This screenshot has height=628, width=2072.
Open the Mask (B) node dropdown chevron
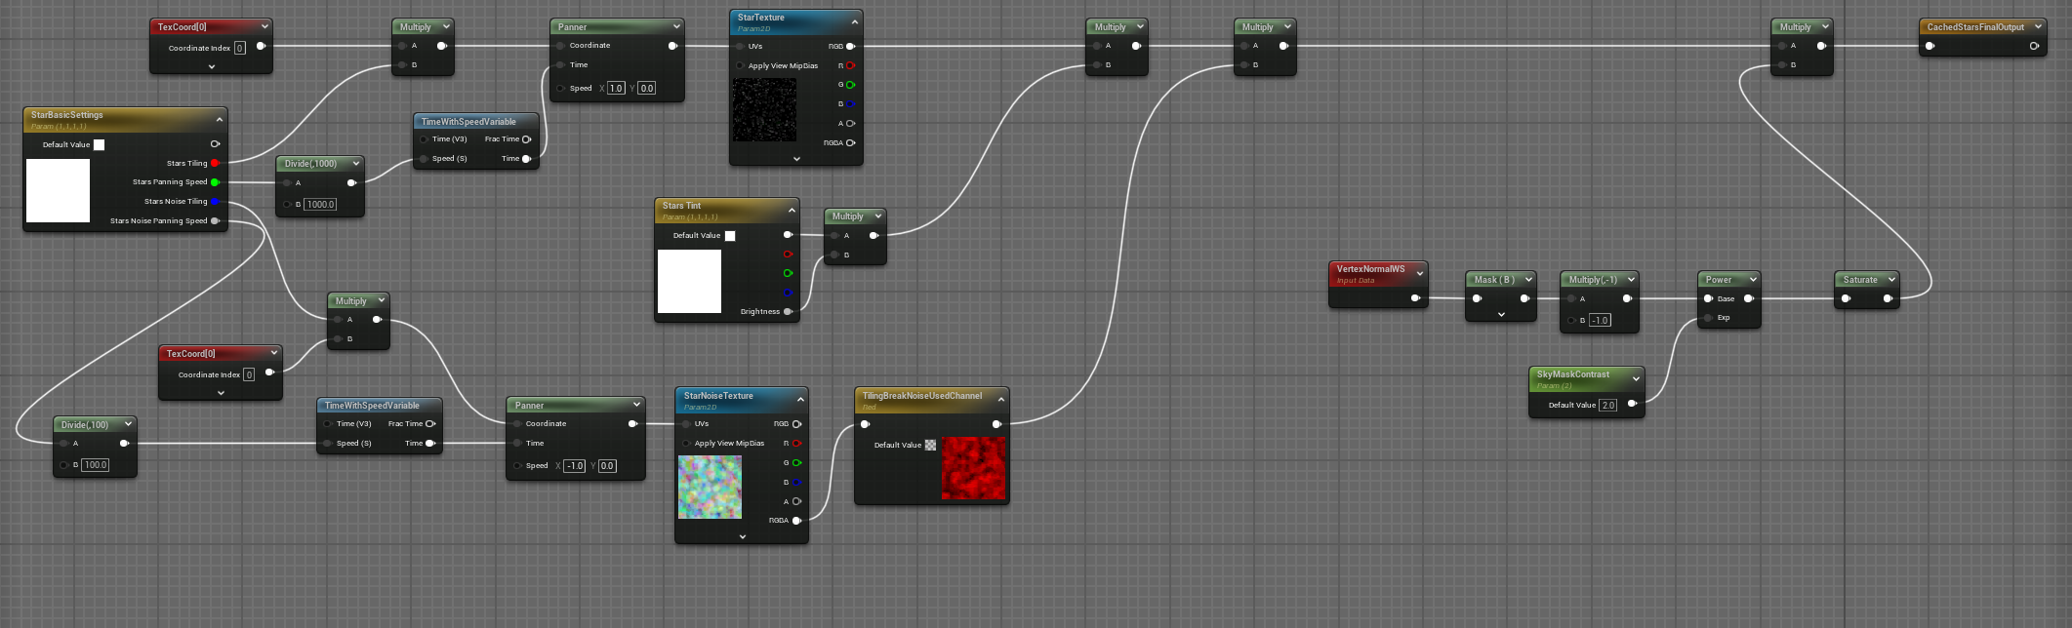pyautogui.click(x=1528, y=280)
